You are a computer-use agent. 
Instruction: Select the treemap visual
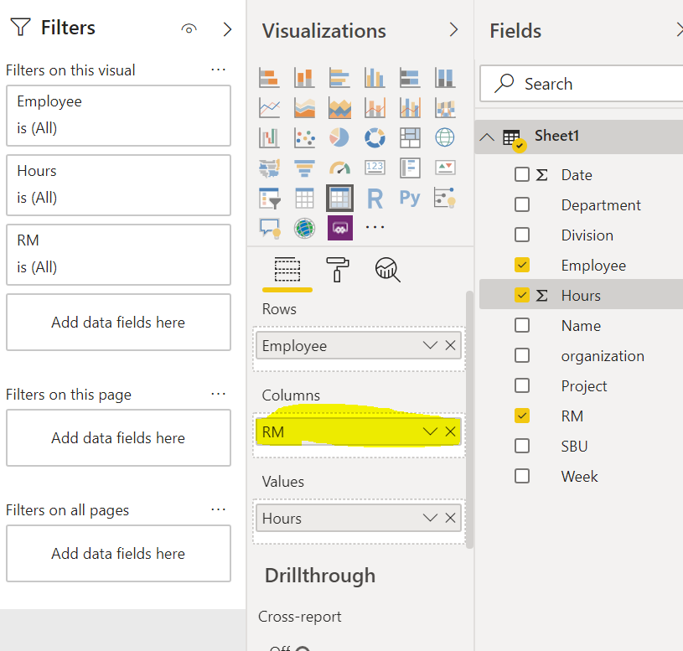[x=410, y=137]
